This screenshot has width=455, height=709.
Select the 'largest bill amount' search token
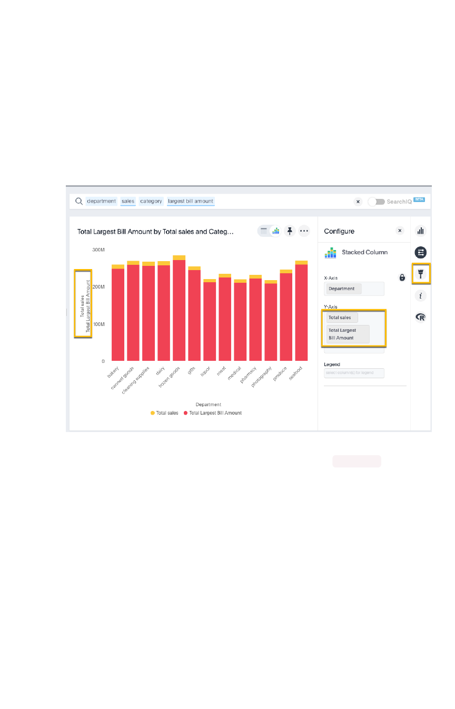pyautogui.click(x=191, y=201)
